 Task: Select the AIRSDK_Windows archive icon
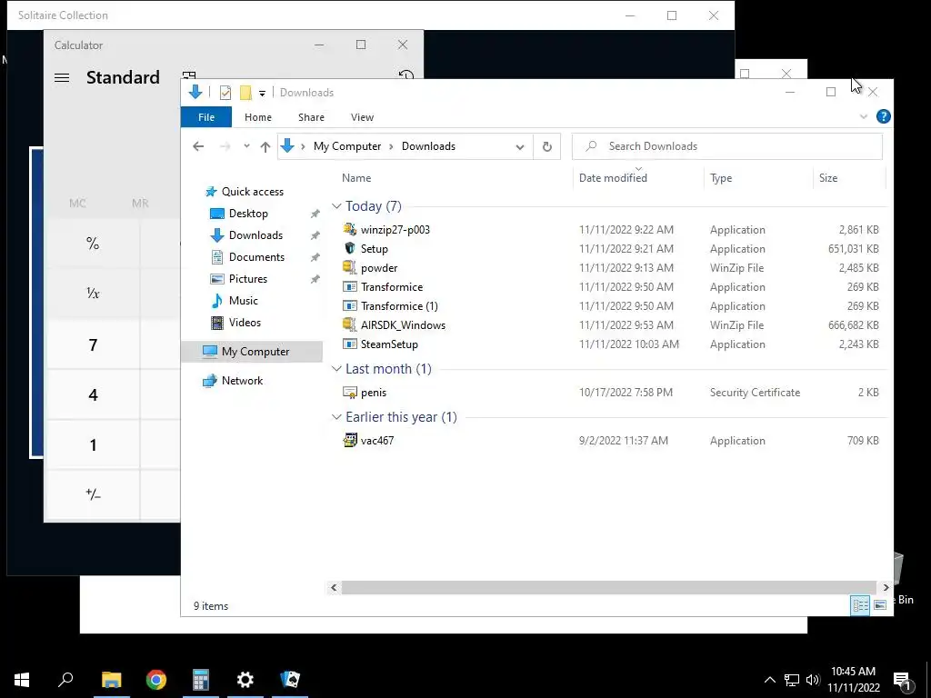pyautogui.click(x=350, y=324)
